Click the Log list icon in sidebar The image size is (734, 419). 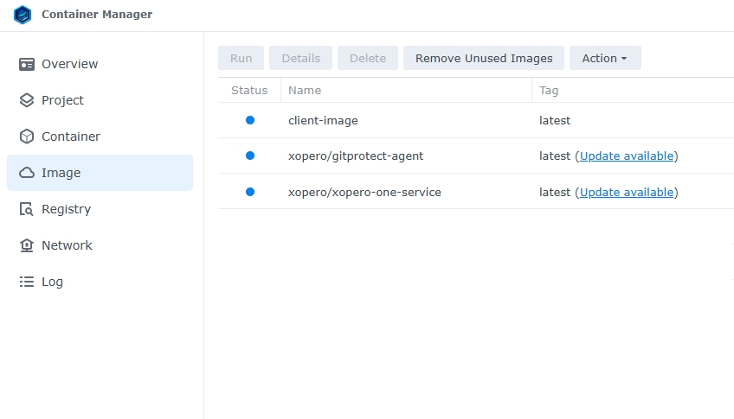(27, 282)
